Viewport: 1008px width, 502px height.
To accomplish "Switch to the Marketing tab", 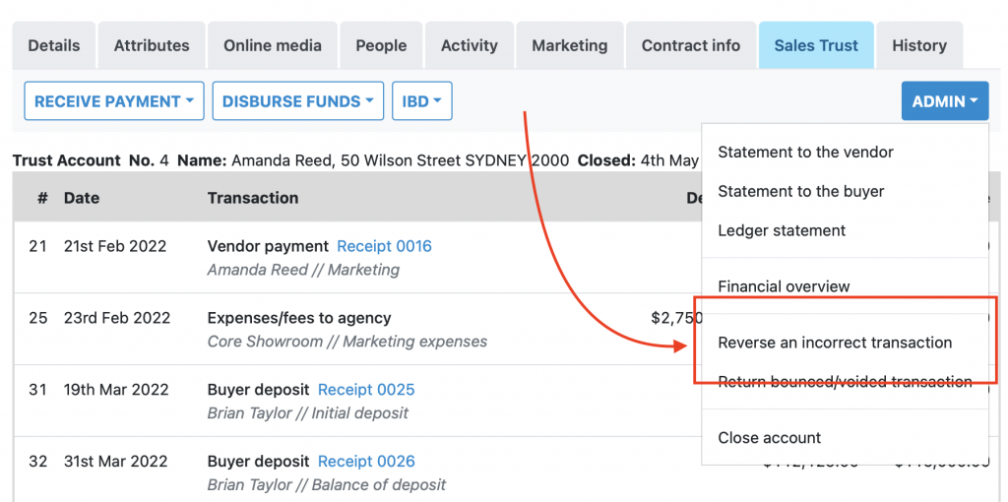I will point(570,45).
